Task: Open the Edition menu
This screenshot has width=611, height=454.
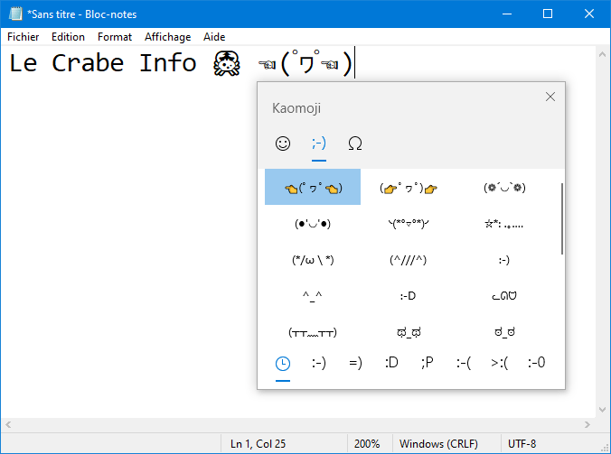Action: coord(68,37)
